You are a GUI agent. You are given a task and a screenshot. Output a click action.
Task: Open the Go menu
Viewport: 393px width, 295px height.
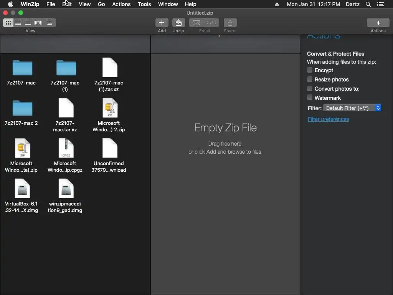tap(101, 4)
